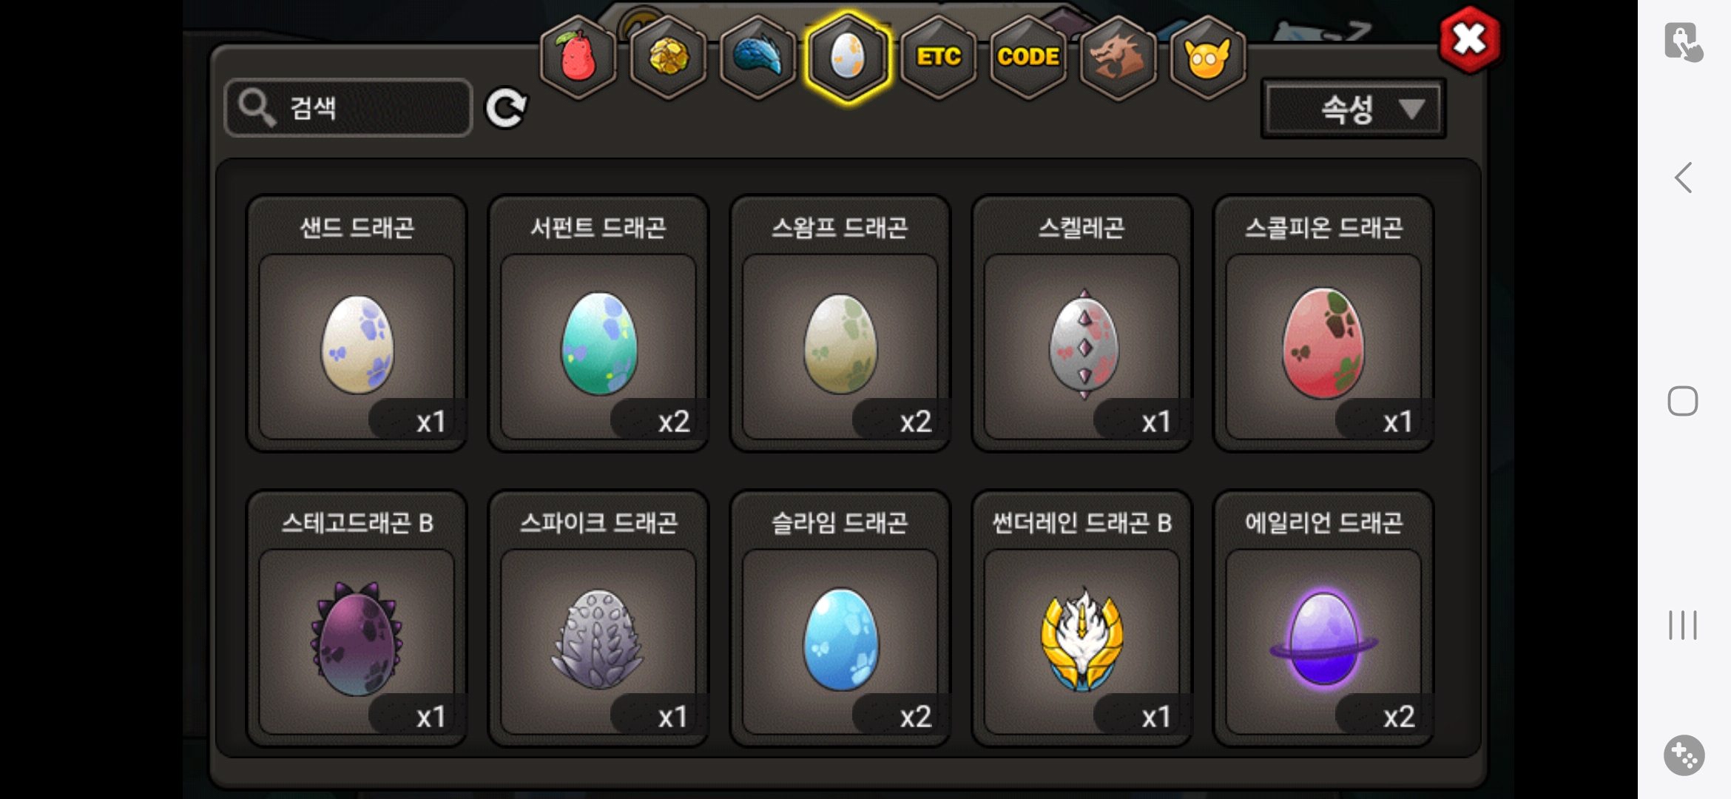Open the gold nugget category tab
The image size is (1731, 799).
click(668, 57)
